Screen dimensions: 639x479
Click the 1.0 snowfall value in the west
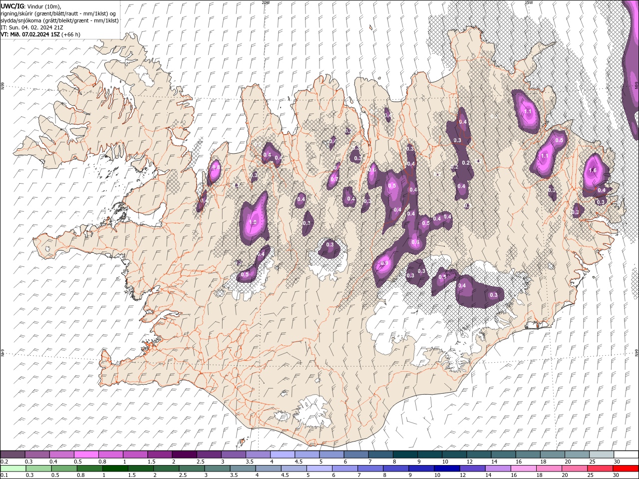pos(253,223)
